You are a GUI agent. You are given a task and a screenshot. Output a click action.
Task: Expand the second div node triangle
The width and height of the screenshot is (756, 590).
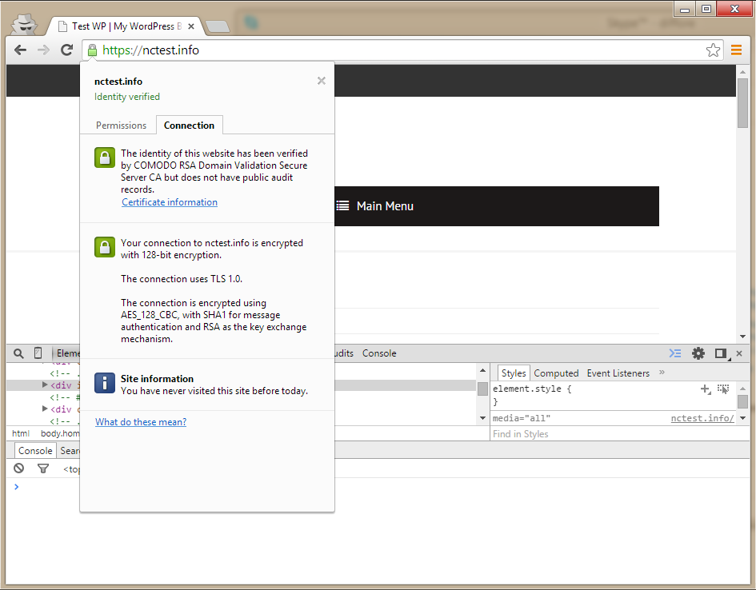click(x=45, y=409)
